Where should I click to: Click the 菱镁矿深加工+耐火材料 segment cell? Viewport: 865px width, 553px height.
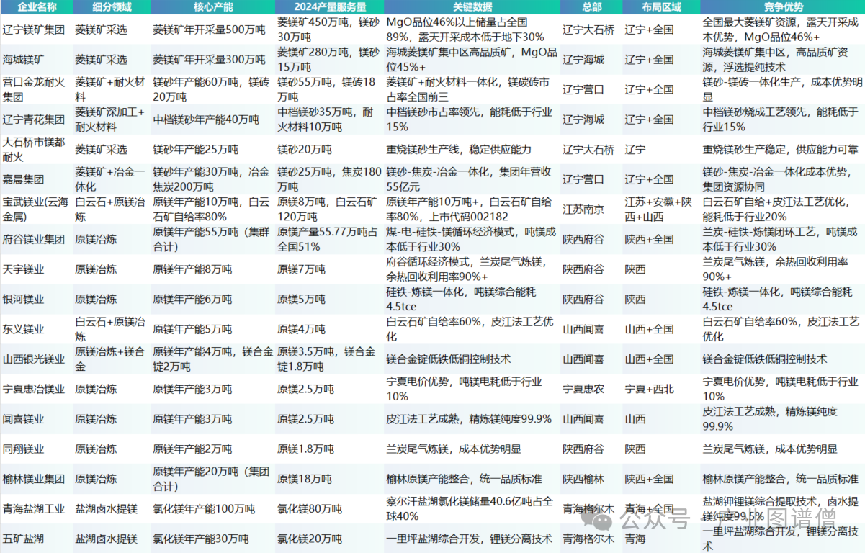click(x=112, y=120)
